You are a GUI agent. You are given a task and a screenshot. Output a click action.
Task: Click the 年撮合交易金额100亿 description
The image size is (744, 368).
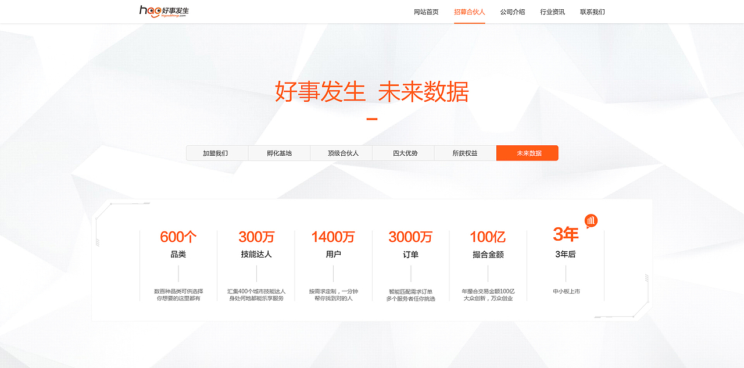coord(488,291)
